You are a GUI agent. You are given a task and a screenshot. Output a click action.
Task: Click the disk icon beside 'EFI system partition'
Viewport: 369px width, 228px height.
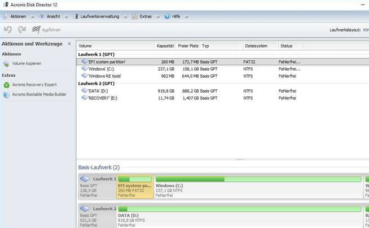tap(85, 62)
